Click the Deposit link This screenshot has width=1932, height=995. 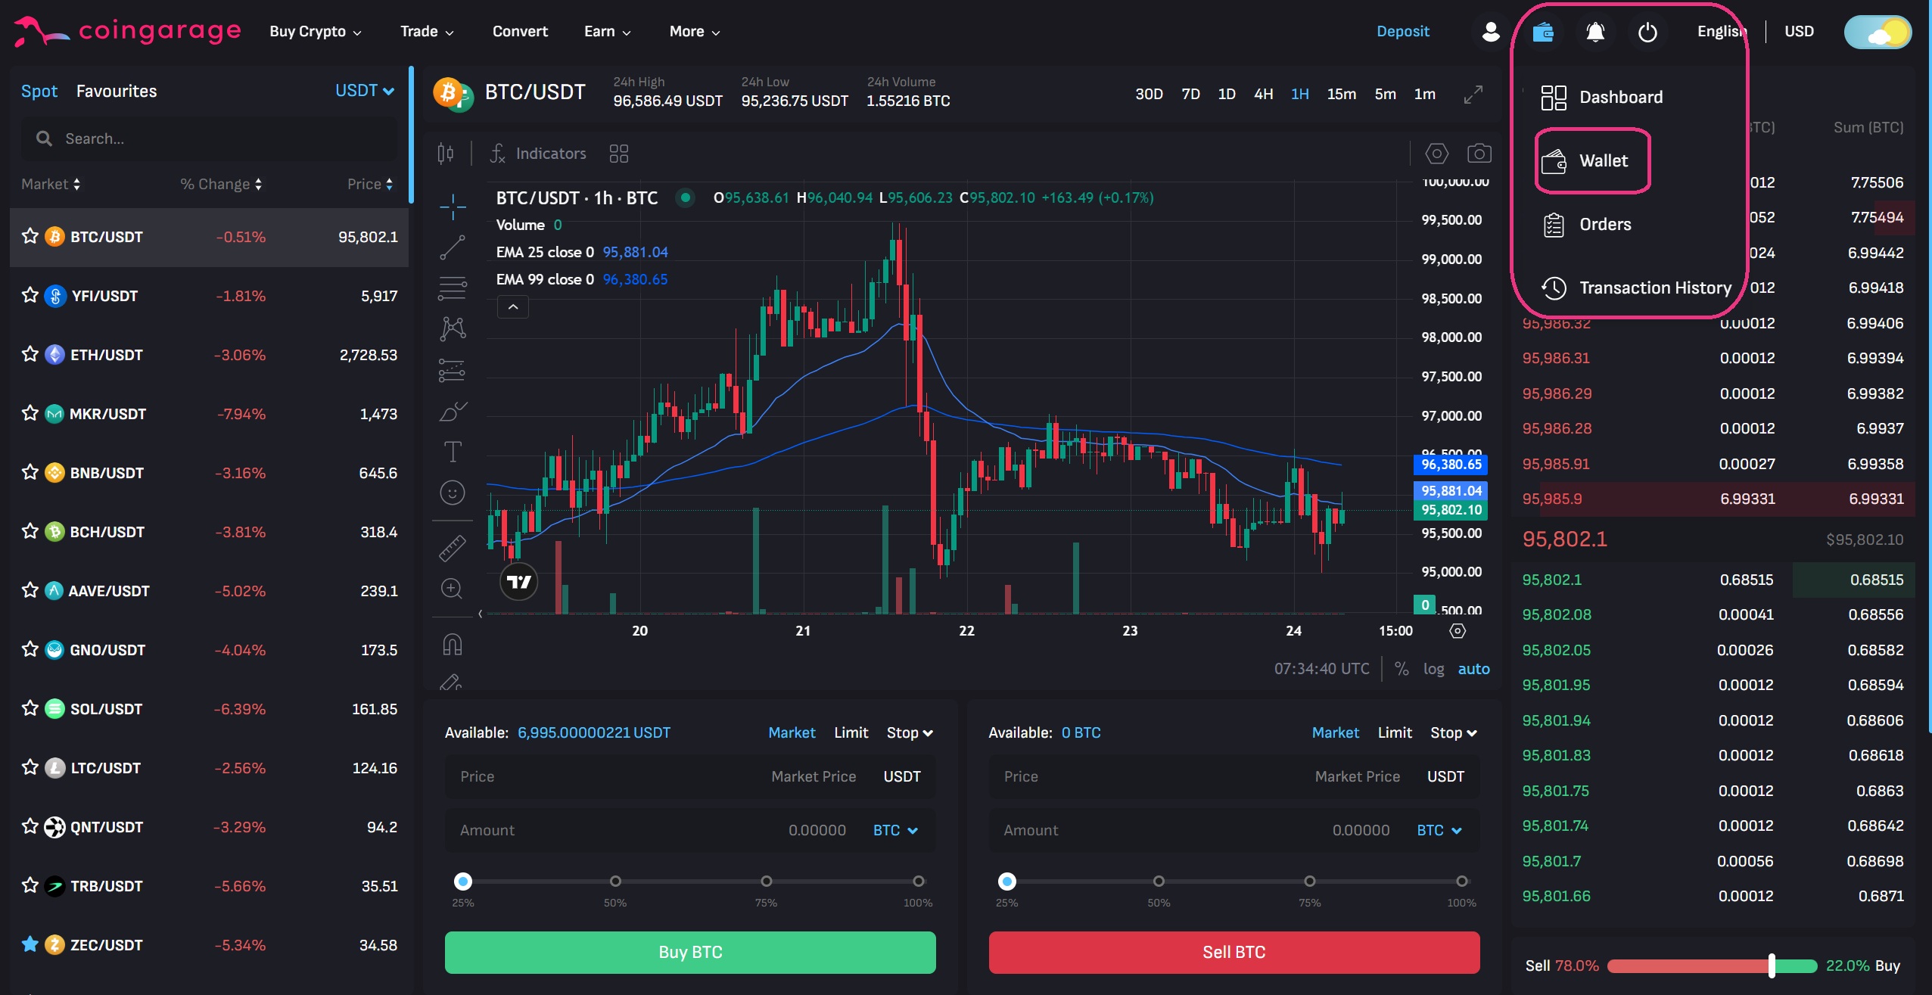[1403, 32]
